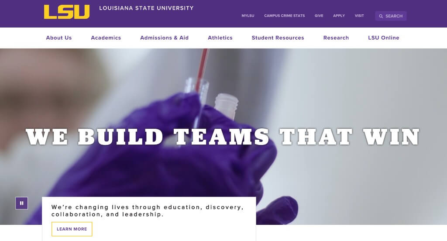The width and height of the screenshot is (447, 241).
Task: Click the search magnifier icon
Action: 381,16
